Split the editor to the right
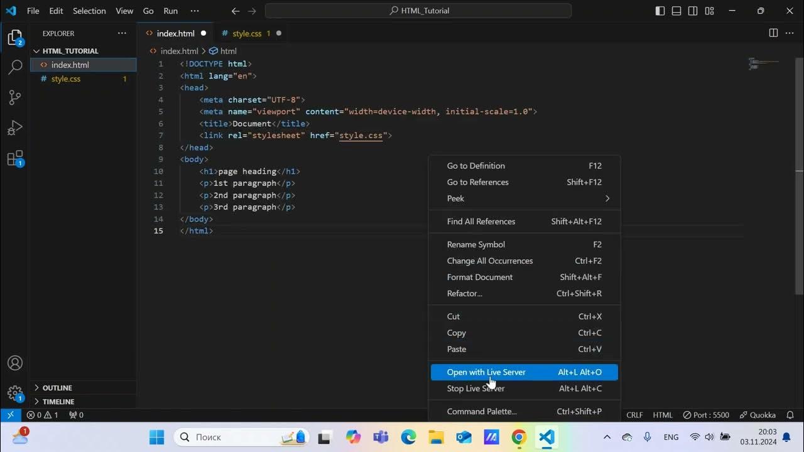 point(774,33)
